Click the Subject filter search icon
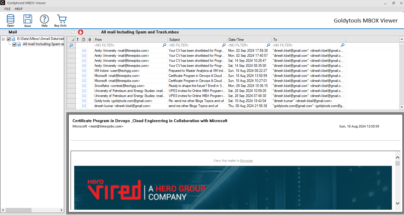This screenshot has height=215, width=404. point(224,45)
